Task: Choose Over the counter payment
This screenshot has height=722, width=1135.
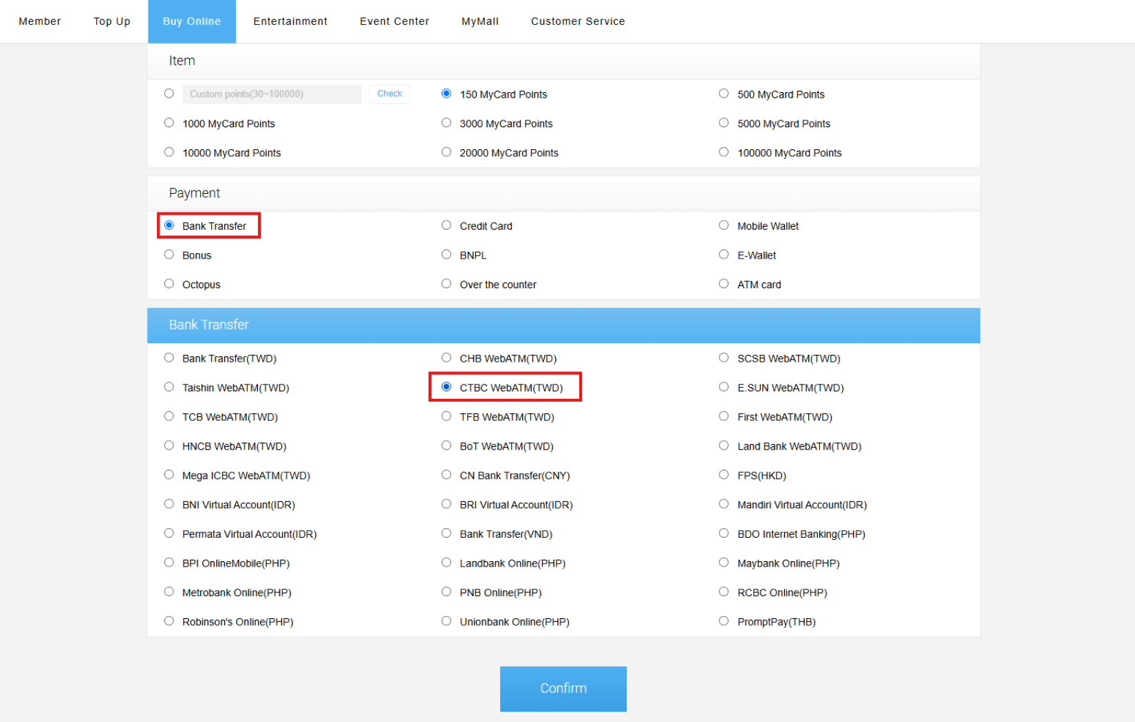Action: pos(446,284)
